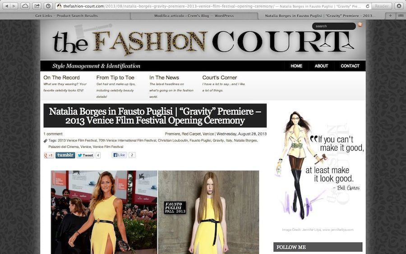The height and width of the screenshot is (254, 406).
Task: Click the Fashion Court logo banner
Action: (203, 41)
